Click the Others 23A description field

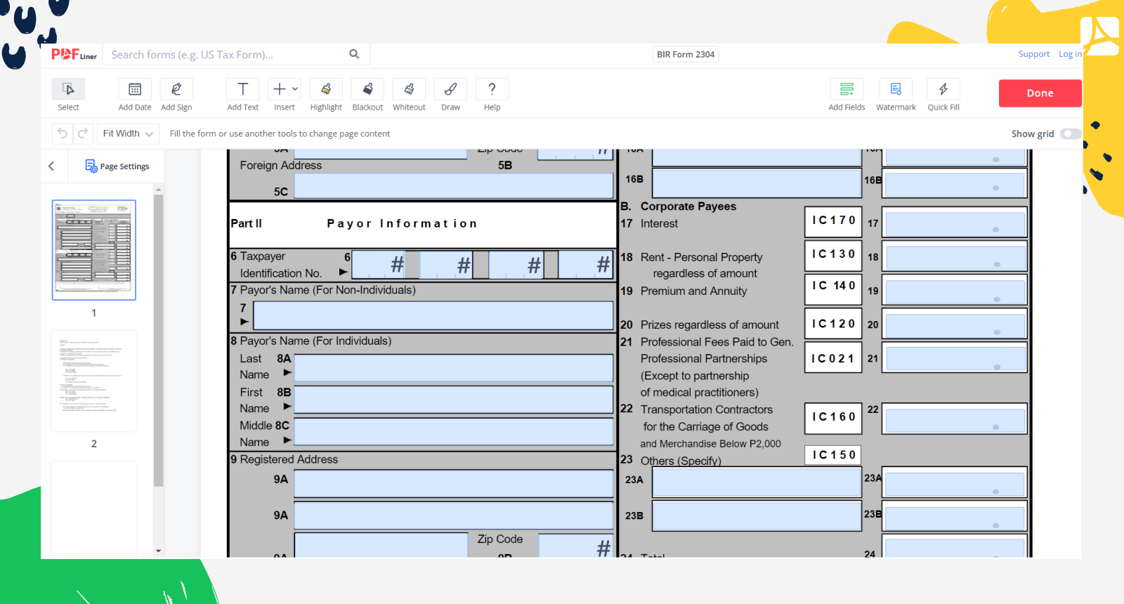757,482
